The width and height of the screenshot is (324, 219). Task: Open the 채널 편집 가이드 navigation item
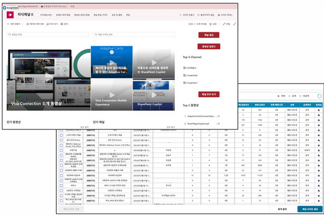(101, 15)
